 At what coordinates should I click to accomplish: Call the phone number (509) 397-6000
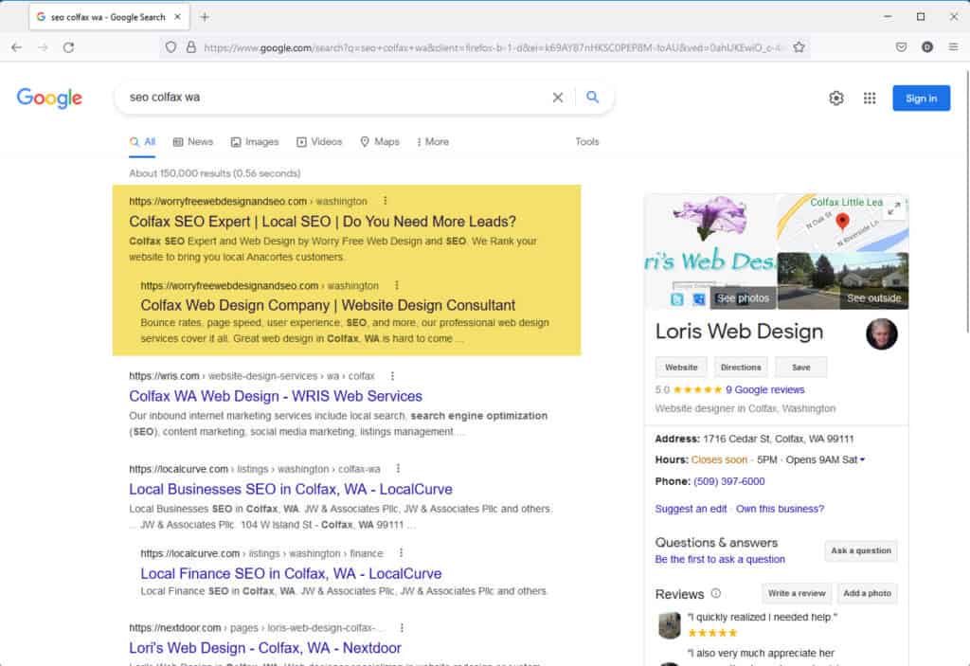(728, 481)
